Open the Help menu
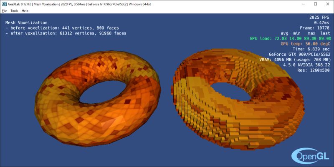This screenshot has height=167, width=334. tap(25, 11)
